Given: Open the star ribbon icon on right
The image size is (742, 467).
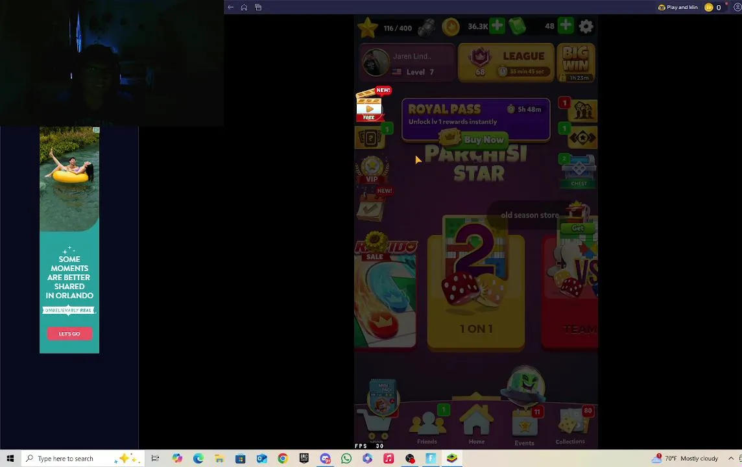Looking at the screenshot, I should 582,138.
